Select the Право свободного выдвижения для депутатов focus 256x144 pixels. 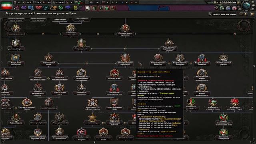169,45
